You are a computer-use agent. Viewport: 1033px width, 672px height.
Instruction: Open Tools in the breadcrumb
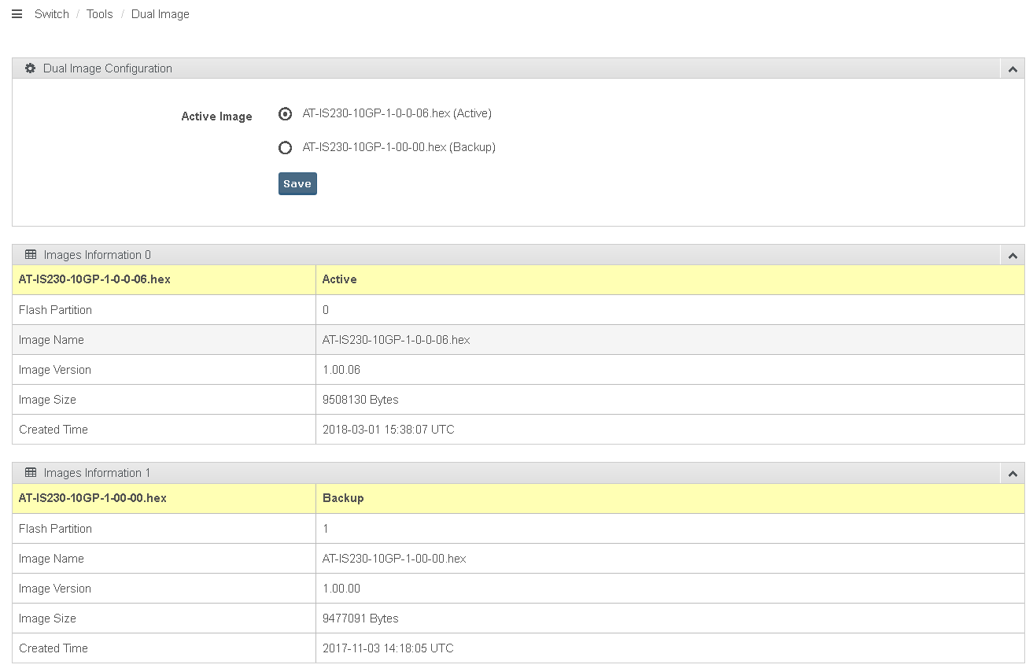(x=100, y=14)
